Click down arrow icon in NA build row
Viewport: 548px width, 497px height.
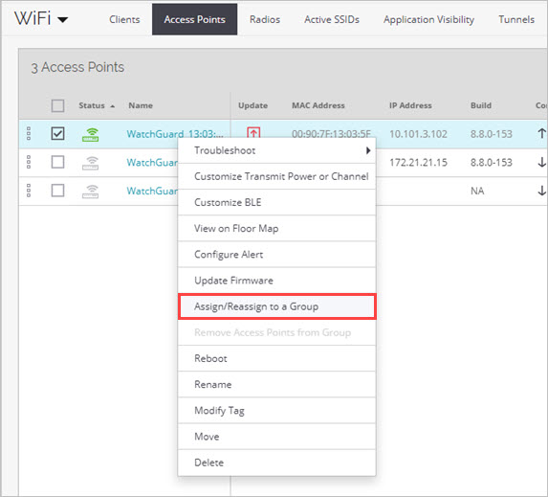click(541, 191)
